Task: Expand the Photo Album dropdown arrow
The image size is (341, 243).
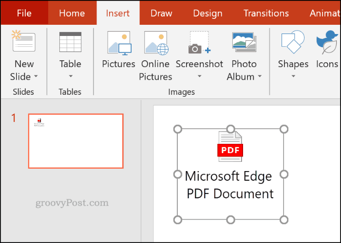Action: (x=260, y=77)
